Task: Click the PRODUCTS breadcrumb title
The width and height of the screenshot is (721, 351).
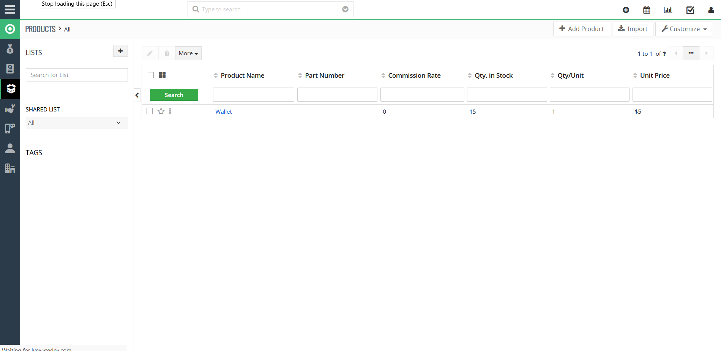Action: [40, 29]
